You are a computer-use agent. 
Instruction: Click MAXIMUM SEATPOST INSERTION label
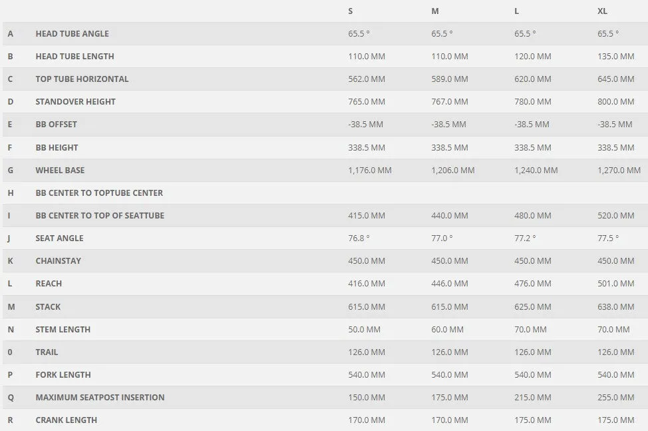[x=100, y=398]
